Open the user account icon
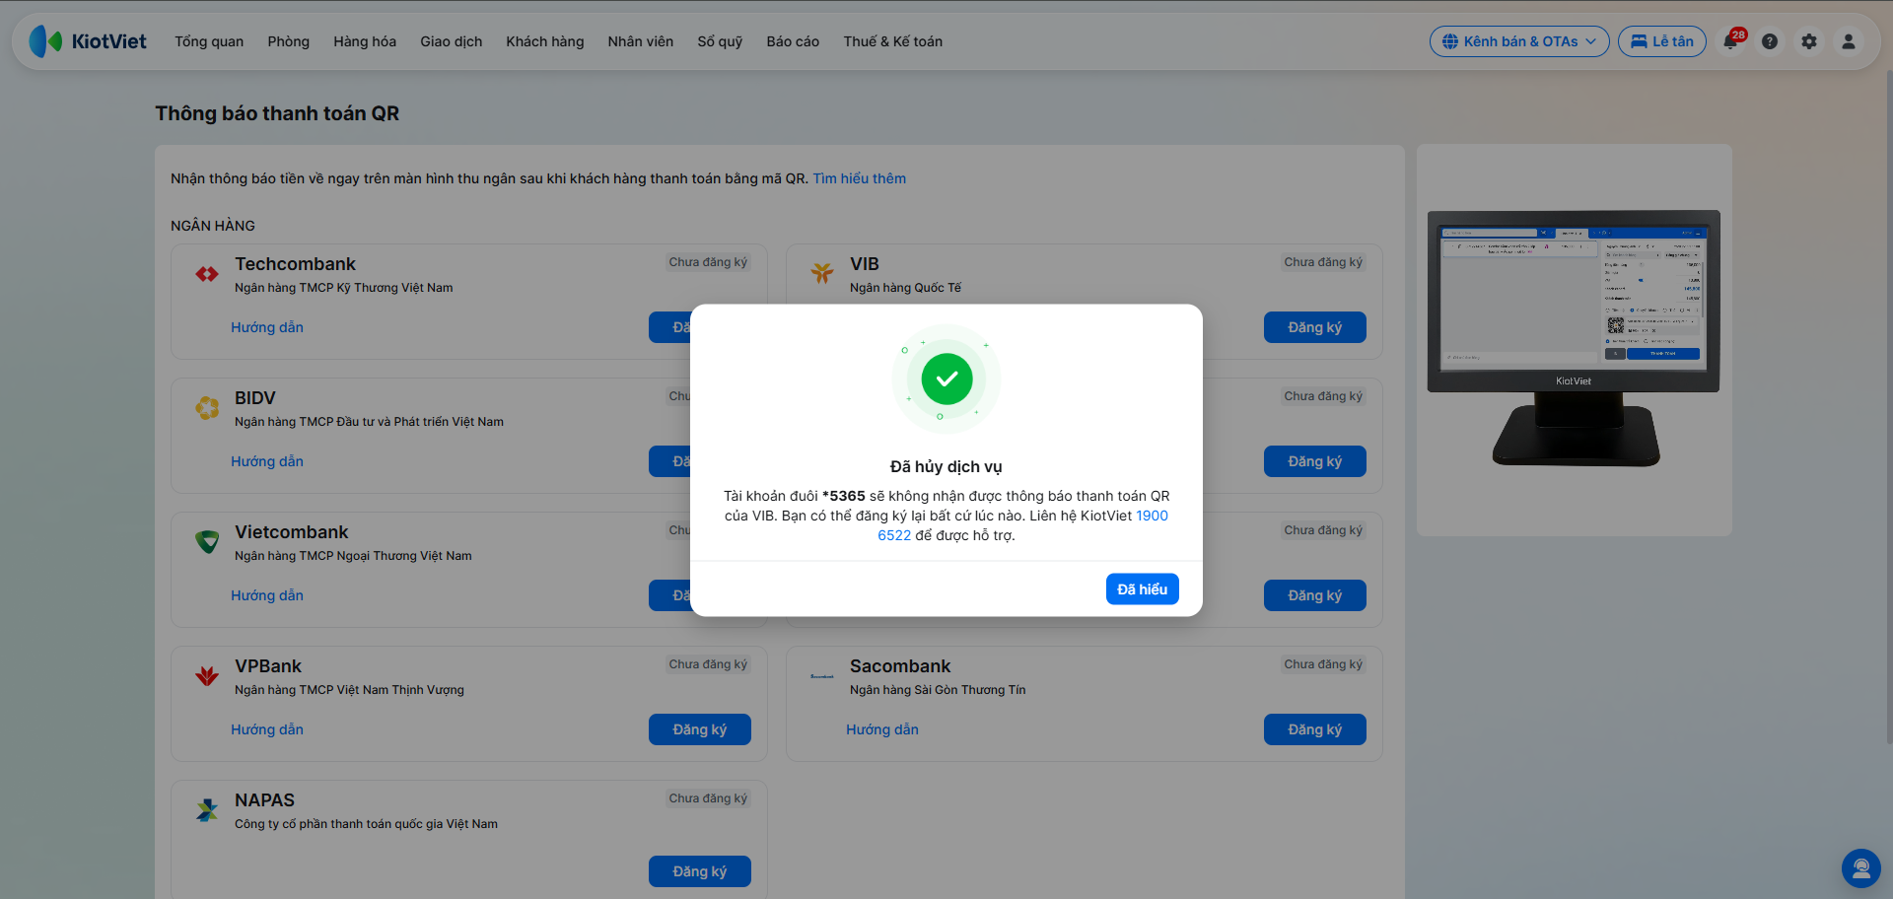 1849,41
